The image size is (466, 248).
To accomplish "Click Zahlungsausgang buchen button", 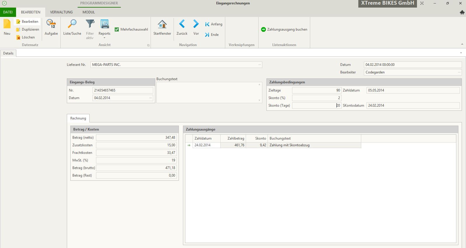I will (x=284, y=29).
